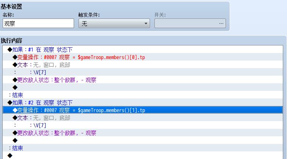Select the first ：结束 row
Viewport: 287px width, 159px height.
143,95
